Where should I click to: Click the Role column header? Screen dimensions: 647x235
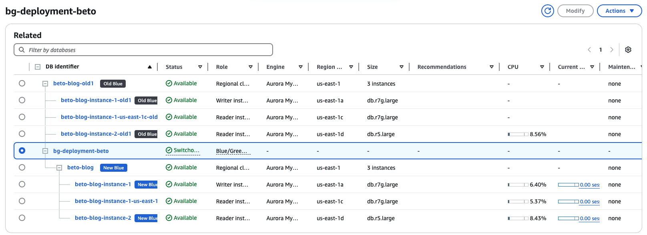coord(222,67)
